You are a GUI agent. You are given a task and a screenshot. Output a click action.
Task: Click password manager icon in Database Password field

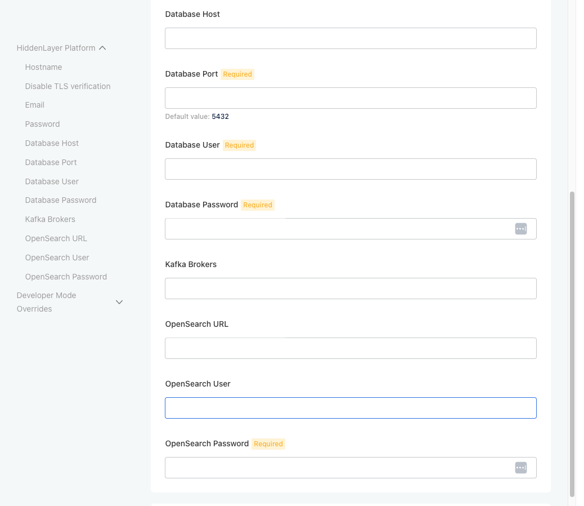(x=520, y=229)
